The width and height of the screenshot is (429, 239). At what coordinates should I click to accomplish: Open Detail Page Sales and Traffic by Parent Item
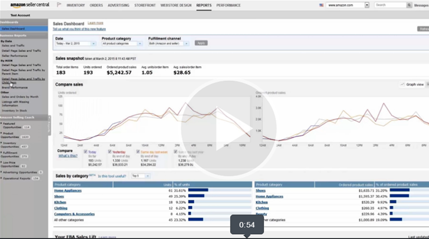point(23,72)
